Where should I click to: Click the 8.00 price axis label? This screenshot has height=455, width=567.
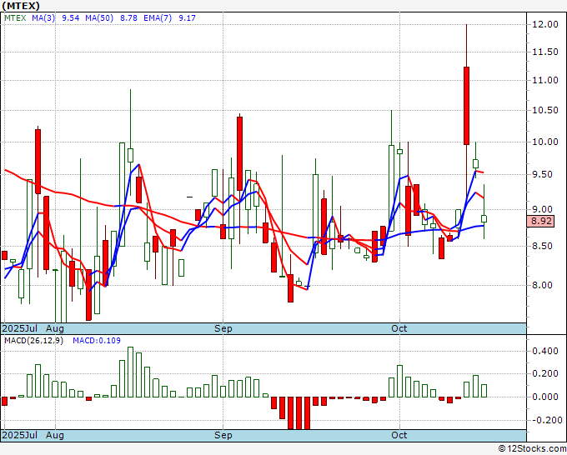[x=543, y=285]
